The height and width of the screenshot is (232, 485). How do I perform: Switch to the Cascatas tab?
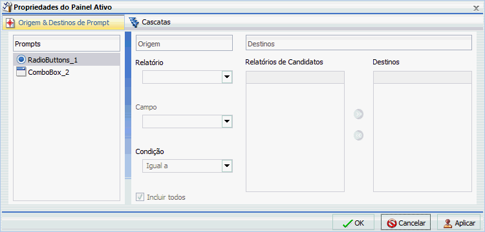click(150, 22)
